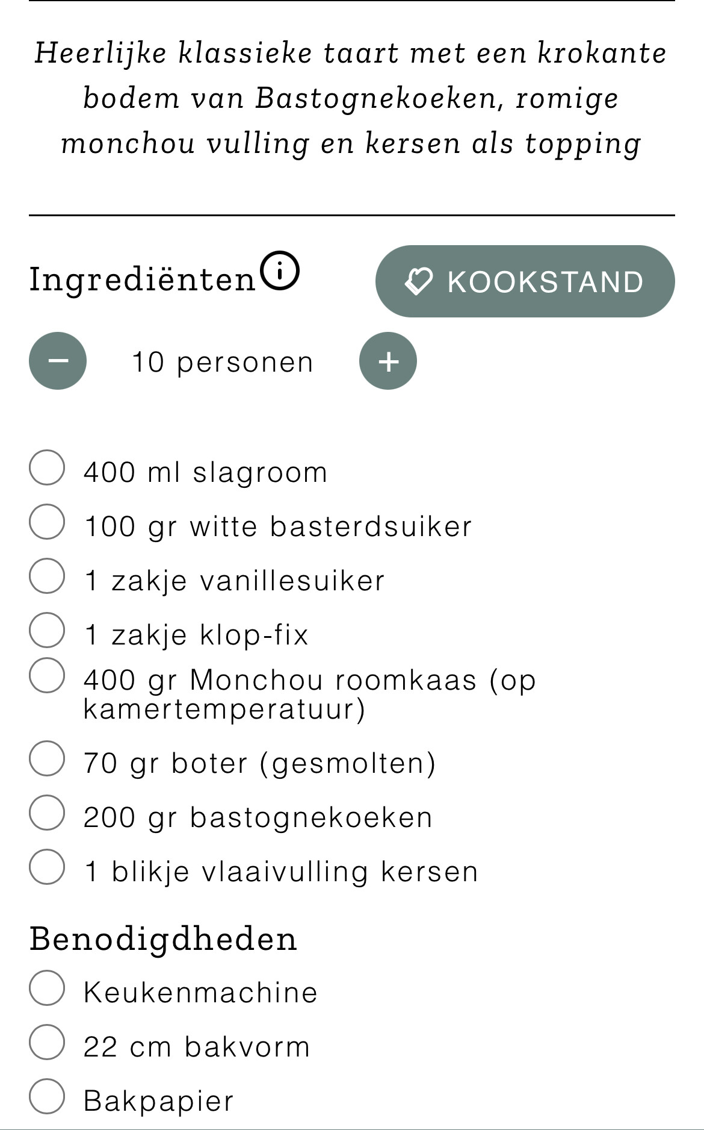Click the 10 personen serving label
Image resolution: width=704 pixels, height=1130 pixels.
(223, 363)
